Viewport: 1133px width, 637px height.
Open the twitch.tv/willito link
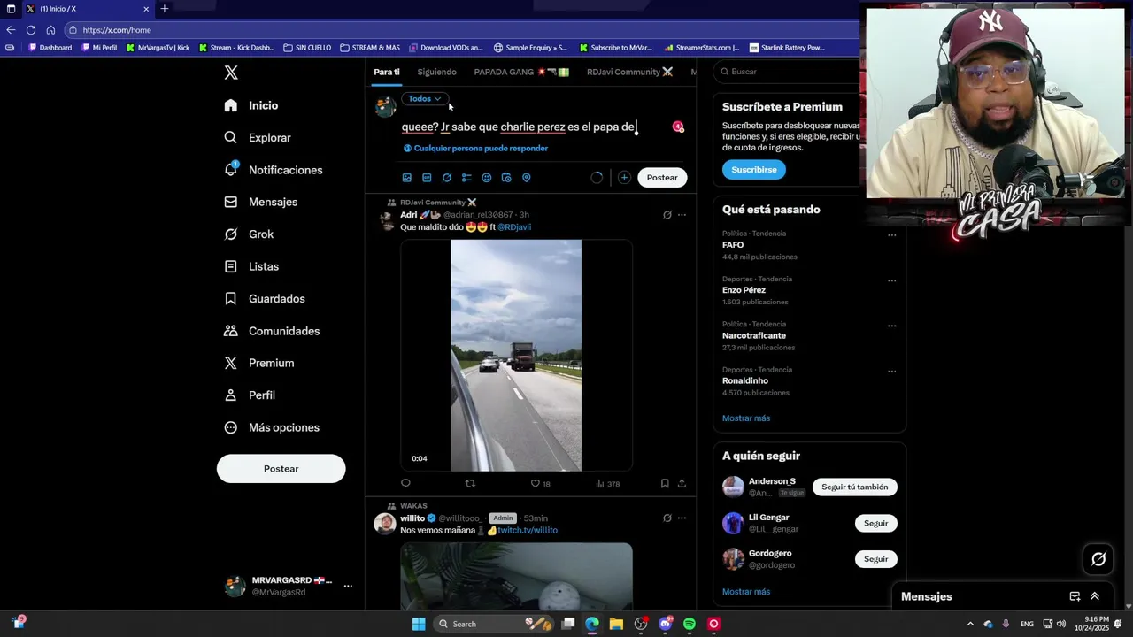pyautogui.click(x=528, y=531)
